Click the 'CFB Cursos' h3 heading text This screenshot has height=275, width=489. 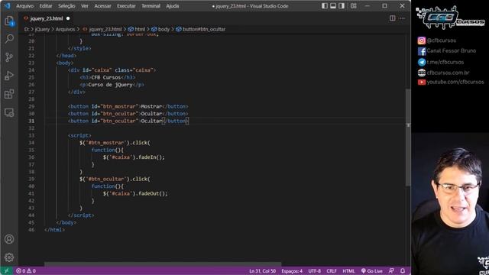coord(105,77)
